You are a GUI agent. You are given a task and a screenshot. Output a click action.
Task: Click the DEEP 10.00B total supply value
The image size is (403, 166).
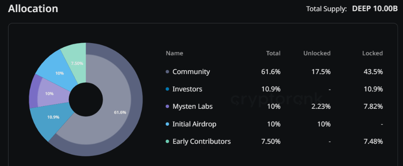[x=375, y=9]
